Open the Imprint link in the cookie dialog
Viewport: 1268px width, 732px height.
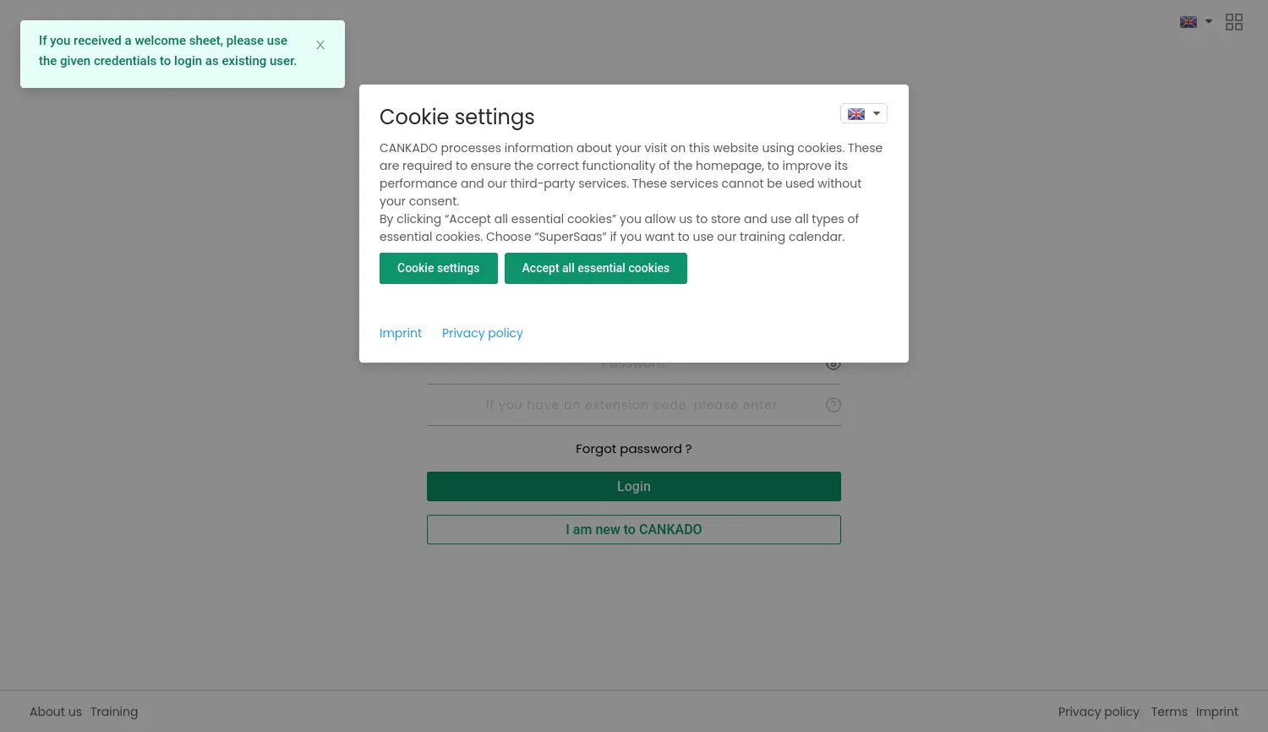pyautogui.click(x=401, y=333)
